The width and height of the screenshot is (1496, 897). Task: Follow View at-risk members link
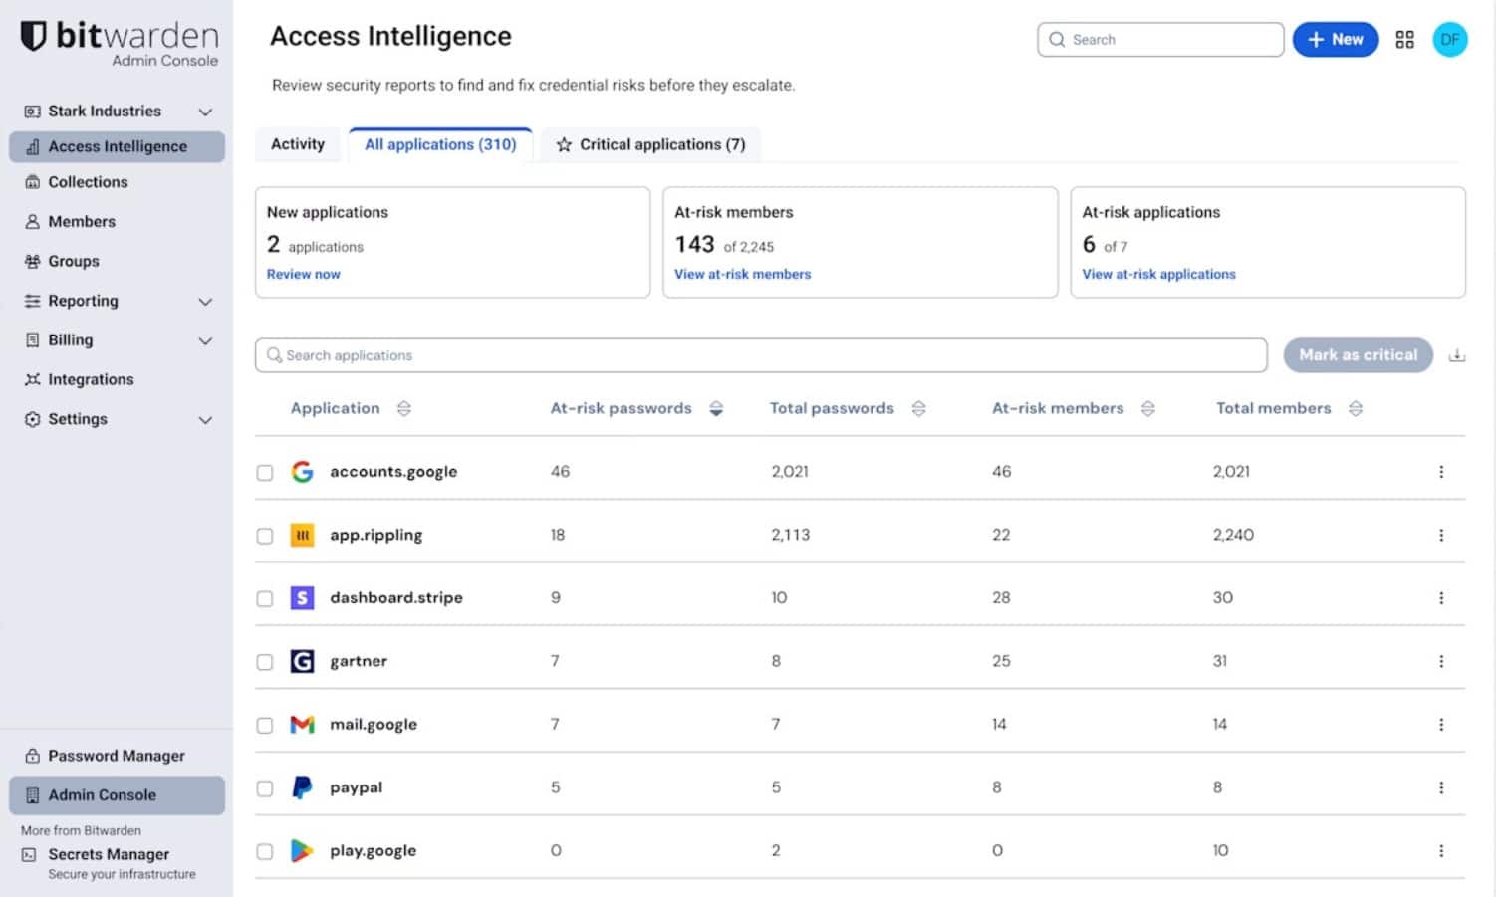[743, 274]
